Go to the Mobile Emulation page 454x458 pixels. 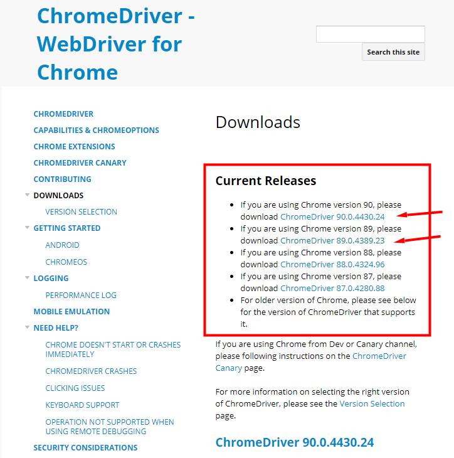[x=71, y=312]
